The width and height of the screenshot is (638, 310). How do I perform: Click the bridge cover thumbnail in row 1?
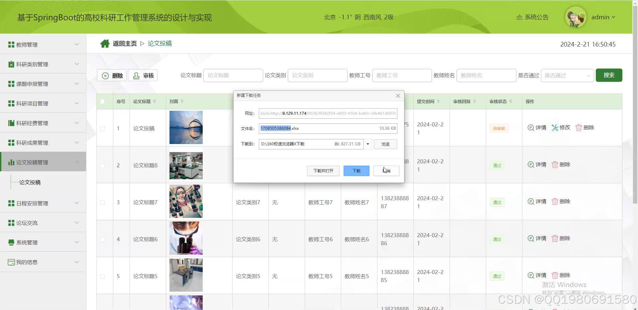186,127
